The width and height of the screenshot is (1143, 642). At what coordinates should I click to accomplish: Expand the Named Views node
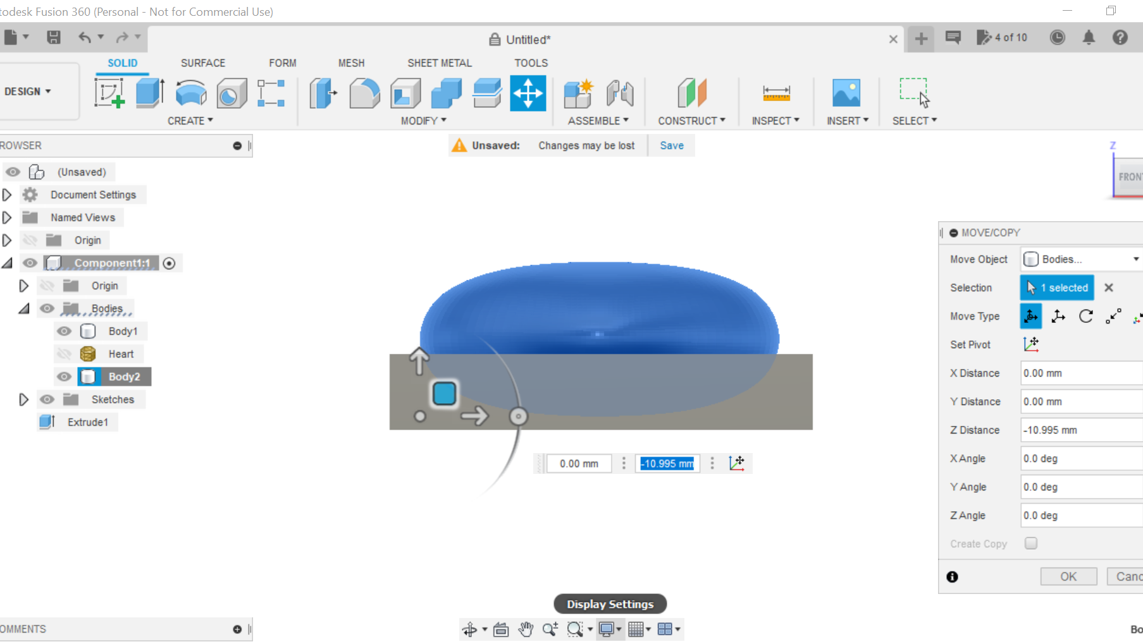[x=8, y=217]
